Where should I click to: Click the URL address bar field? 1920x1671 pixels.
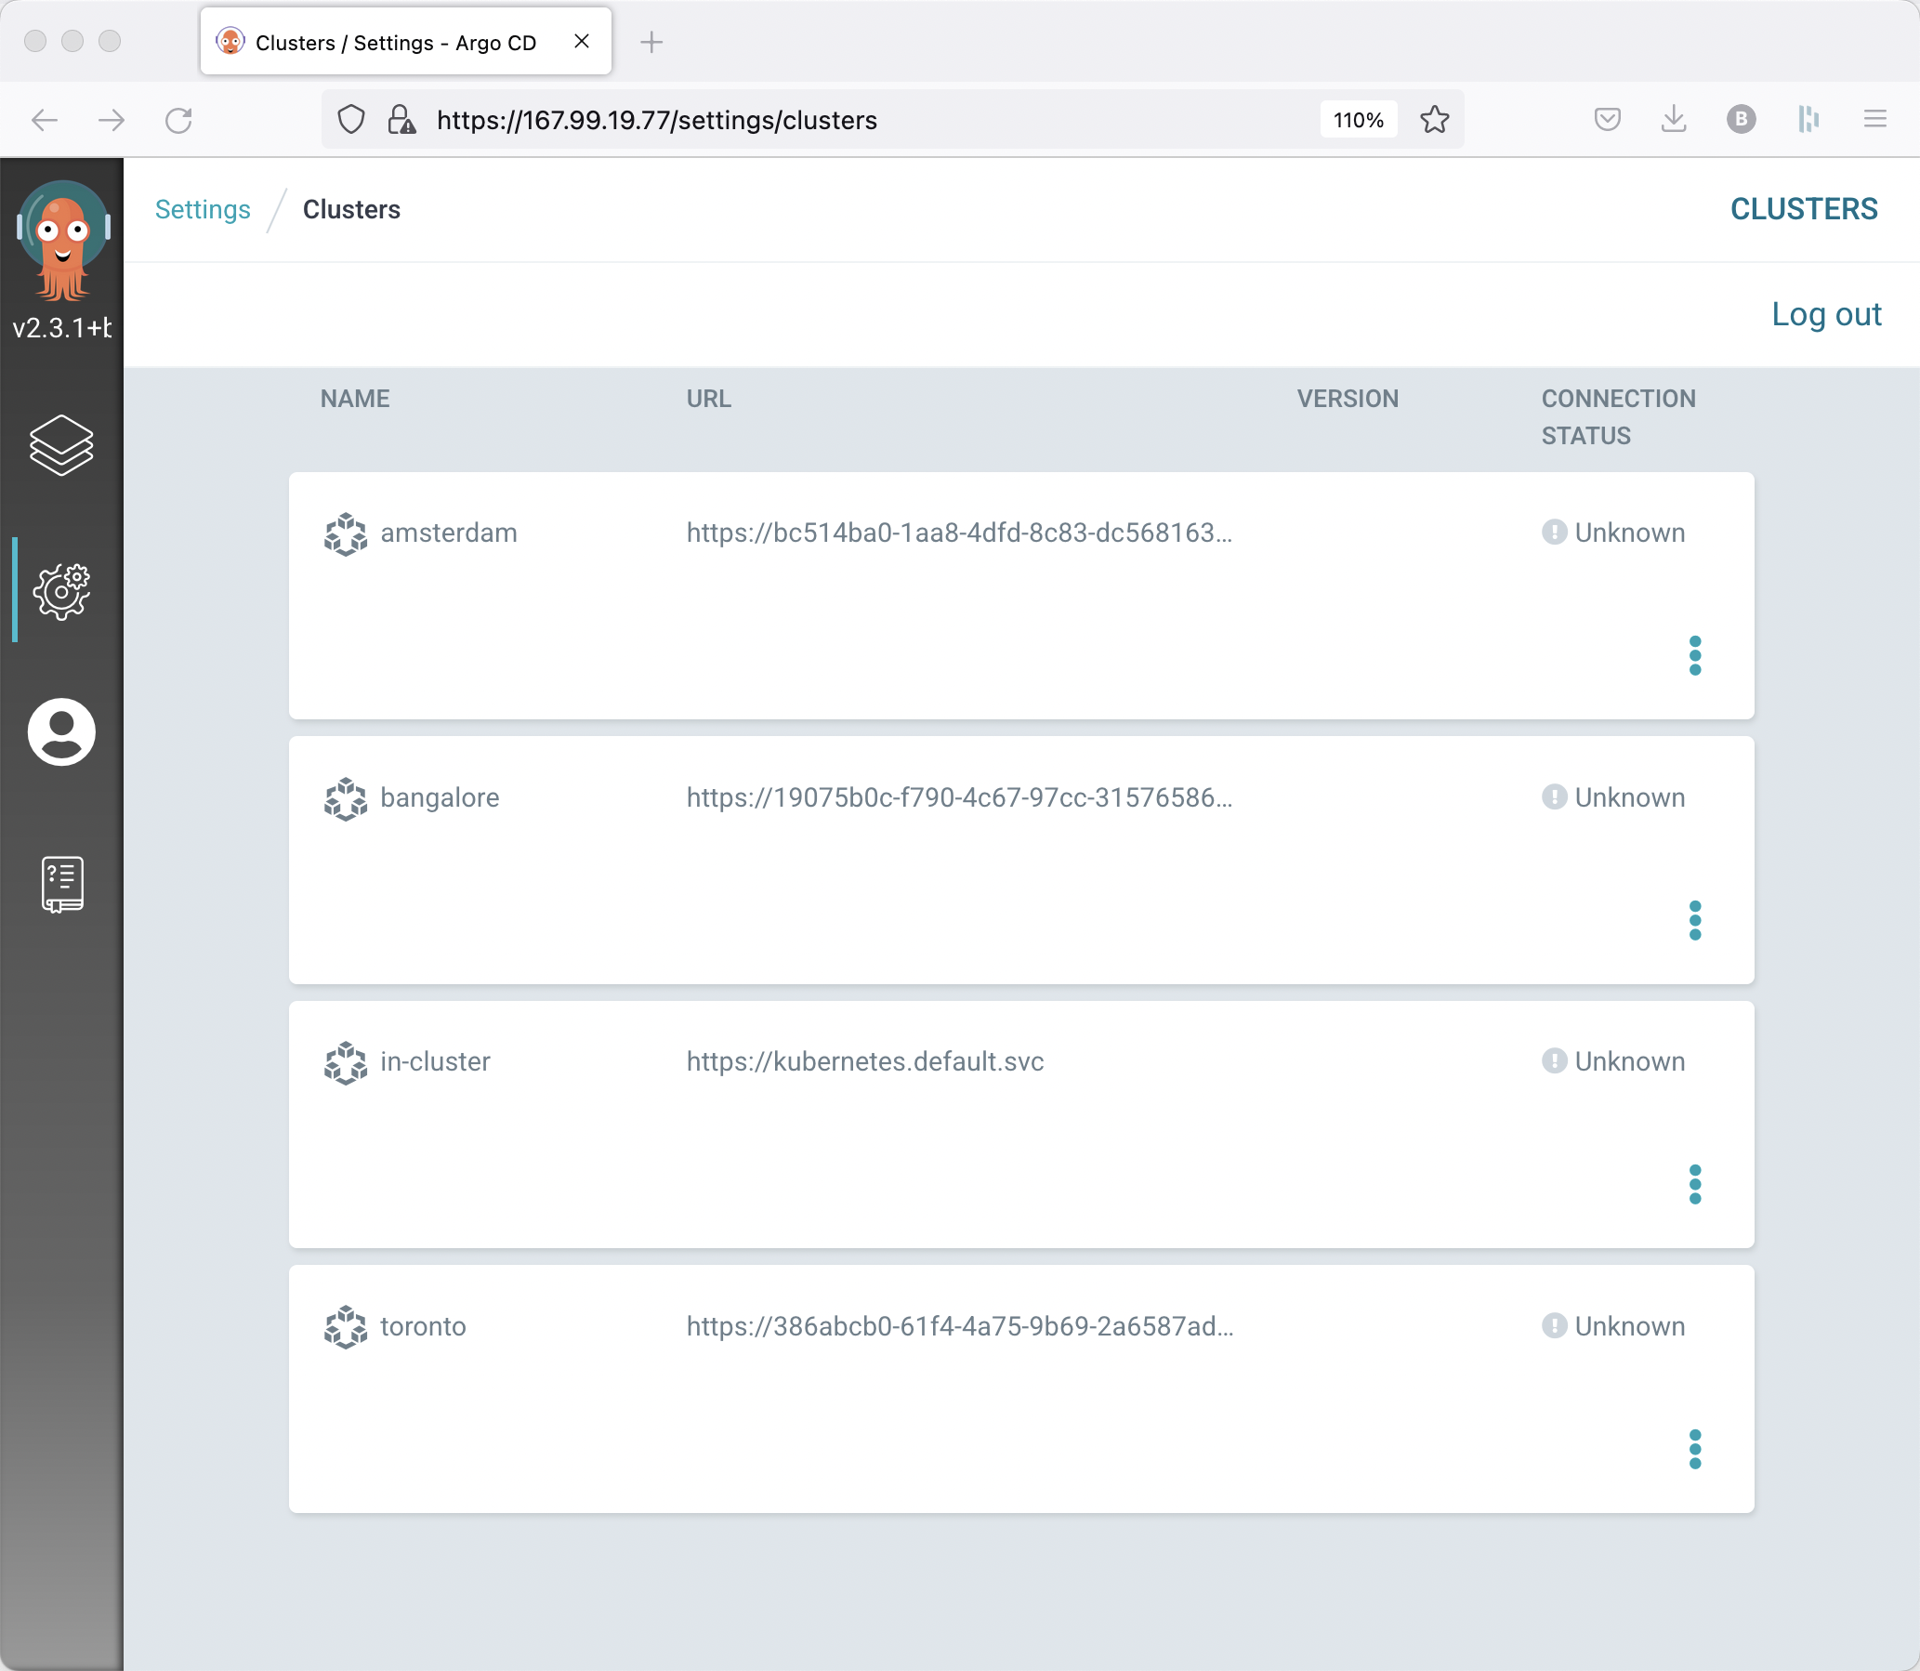coord(839,120)
